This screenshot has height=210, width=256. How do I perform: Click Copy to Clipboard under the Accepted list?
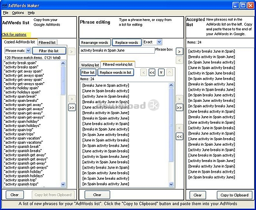point(235,195)
